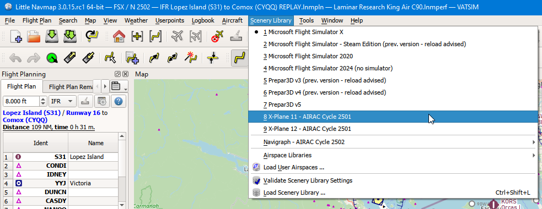Viewport: 542px width, 209px height.
Task: Select 7 Prepar3D v5 scenery library
Action: (394, 105)
